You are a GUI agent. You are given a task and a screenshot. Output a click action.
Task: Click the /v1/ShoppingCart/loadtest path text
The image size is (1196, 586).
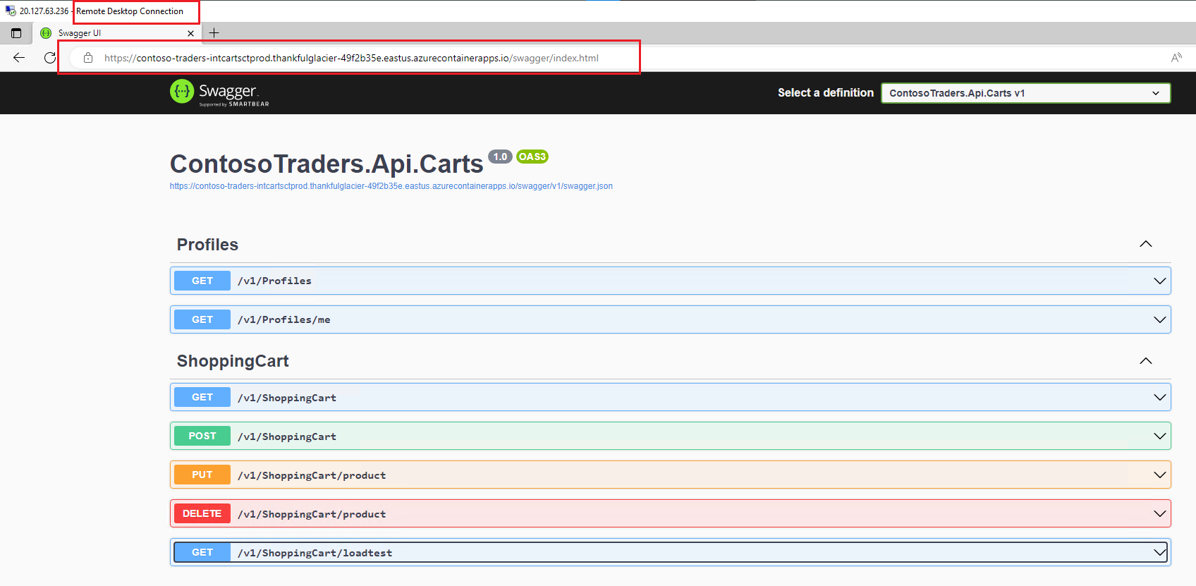[x=315, y=553]
